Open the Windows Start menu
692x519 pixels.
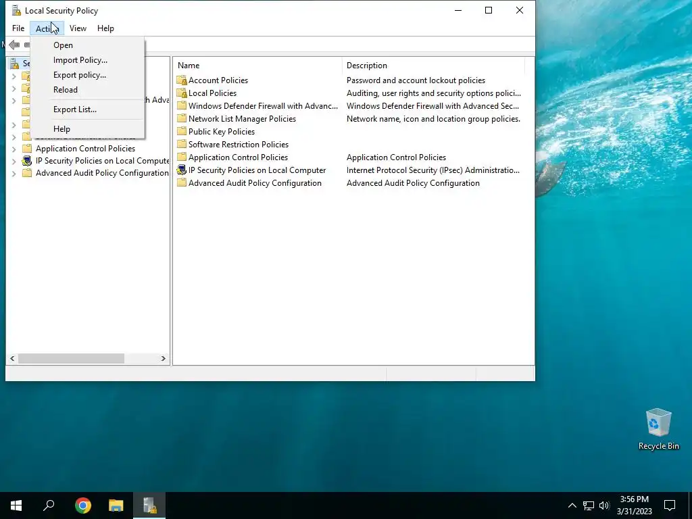(x=16, y=505)
